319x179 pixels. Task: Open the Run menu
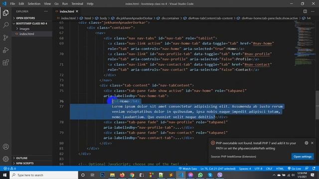(65, 3)
